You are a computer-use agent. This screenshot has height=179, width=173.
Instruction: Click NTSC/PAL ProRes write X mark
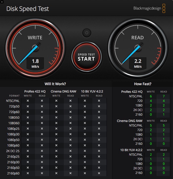pos(28,101)
